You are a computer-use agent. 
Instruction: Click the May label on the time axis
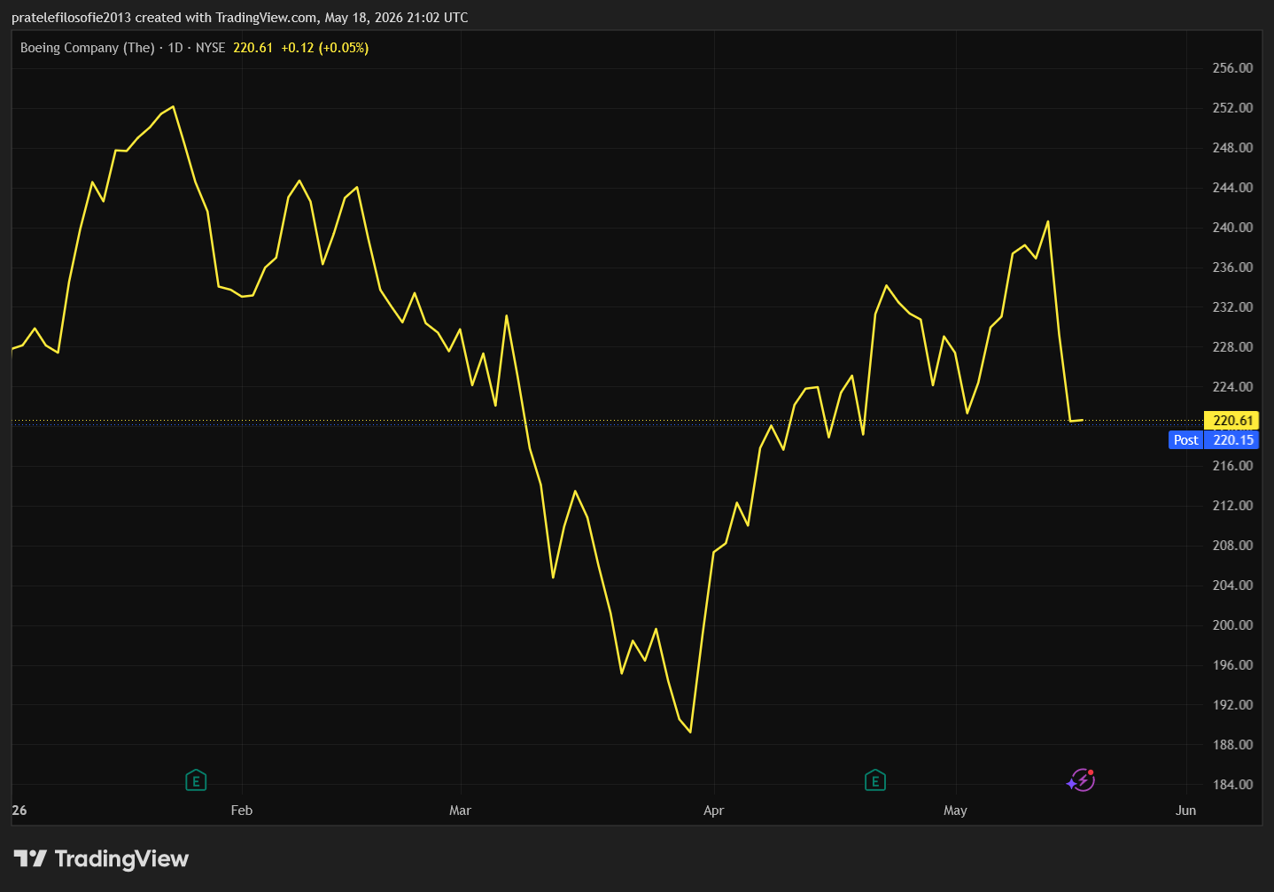(x=956, y=811)
